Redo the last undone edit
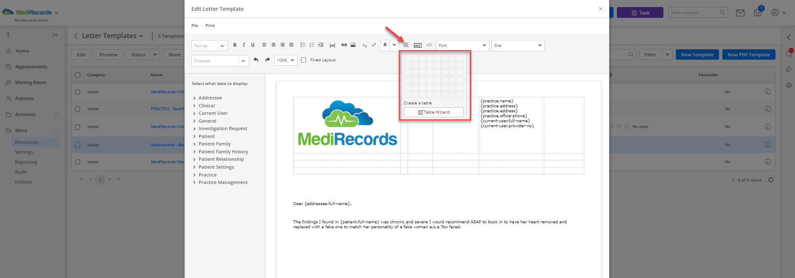The width and height of the screenshot is (795, 278). [x=268, y=60]
